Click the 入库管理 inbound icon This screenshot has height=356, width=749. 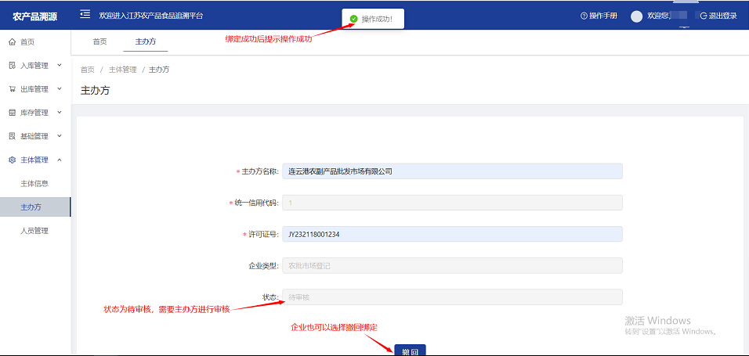12,66
